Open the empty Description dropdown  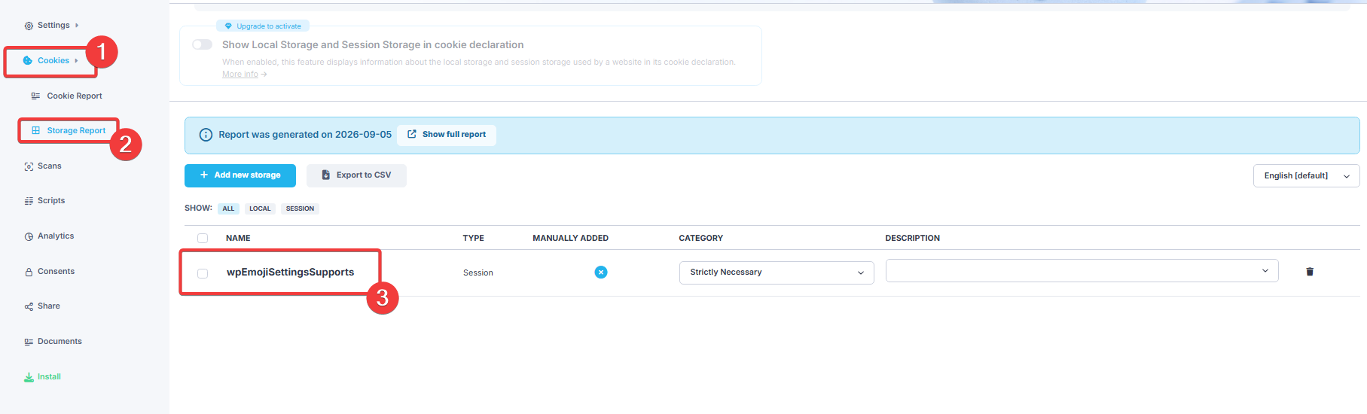click(x=1082, y=271)
